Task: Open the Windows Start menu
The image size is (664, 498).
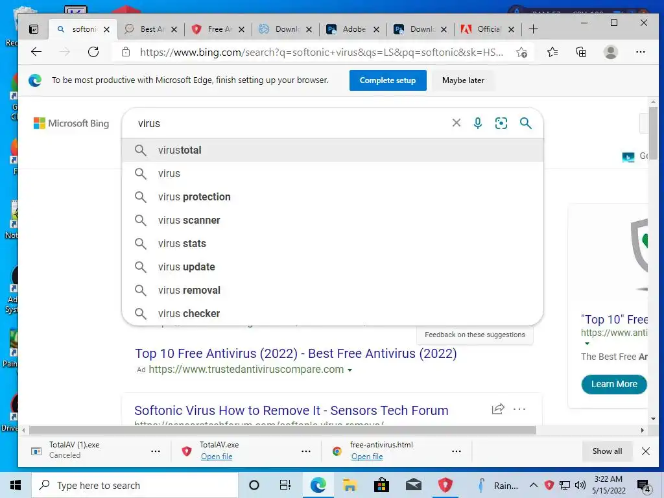Action: click(x=16, y=485)
